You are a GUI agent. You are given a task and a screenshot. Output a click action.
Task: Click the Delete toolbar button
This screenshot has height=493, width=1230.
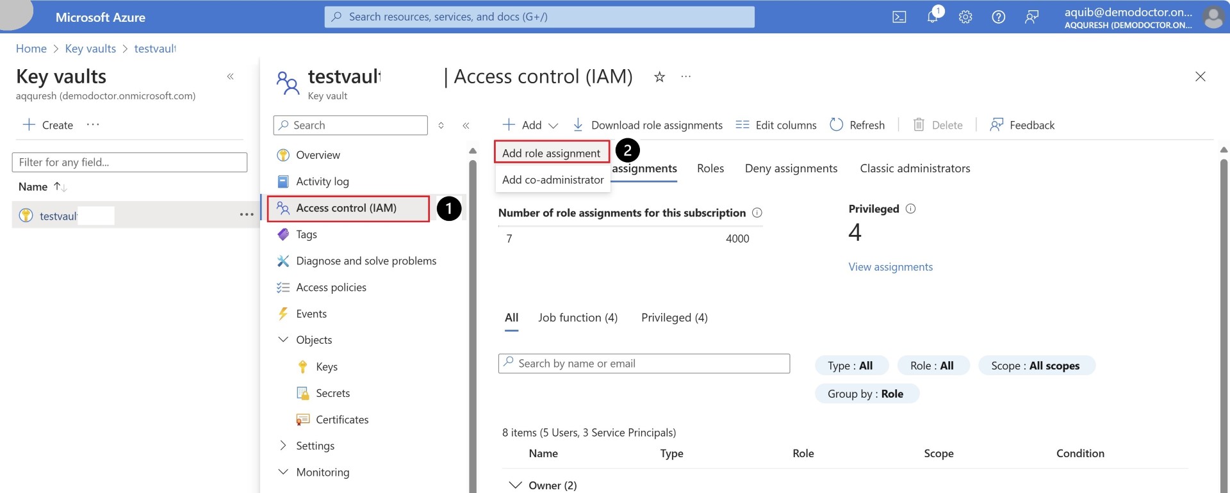(938, 125)
